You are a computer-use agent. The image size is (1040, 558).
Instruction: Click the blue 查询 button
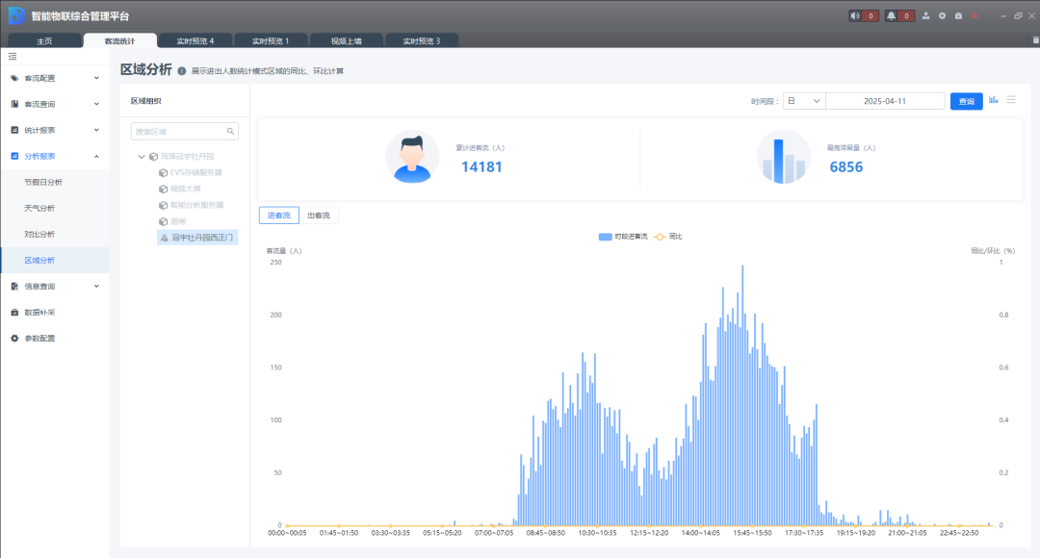pos(966,101)
